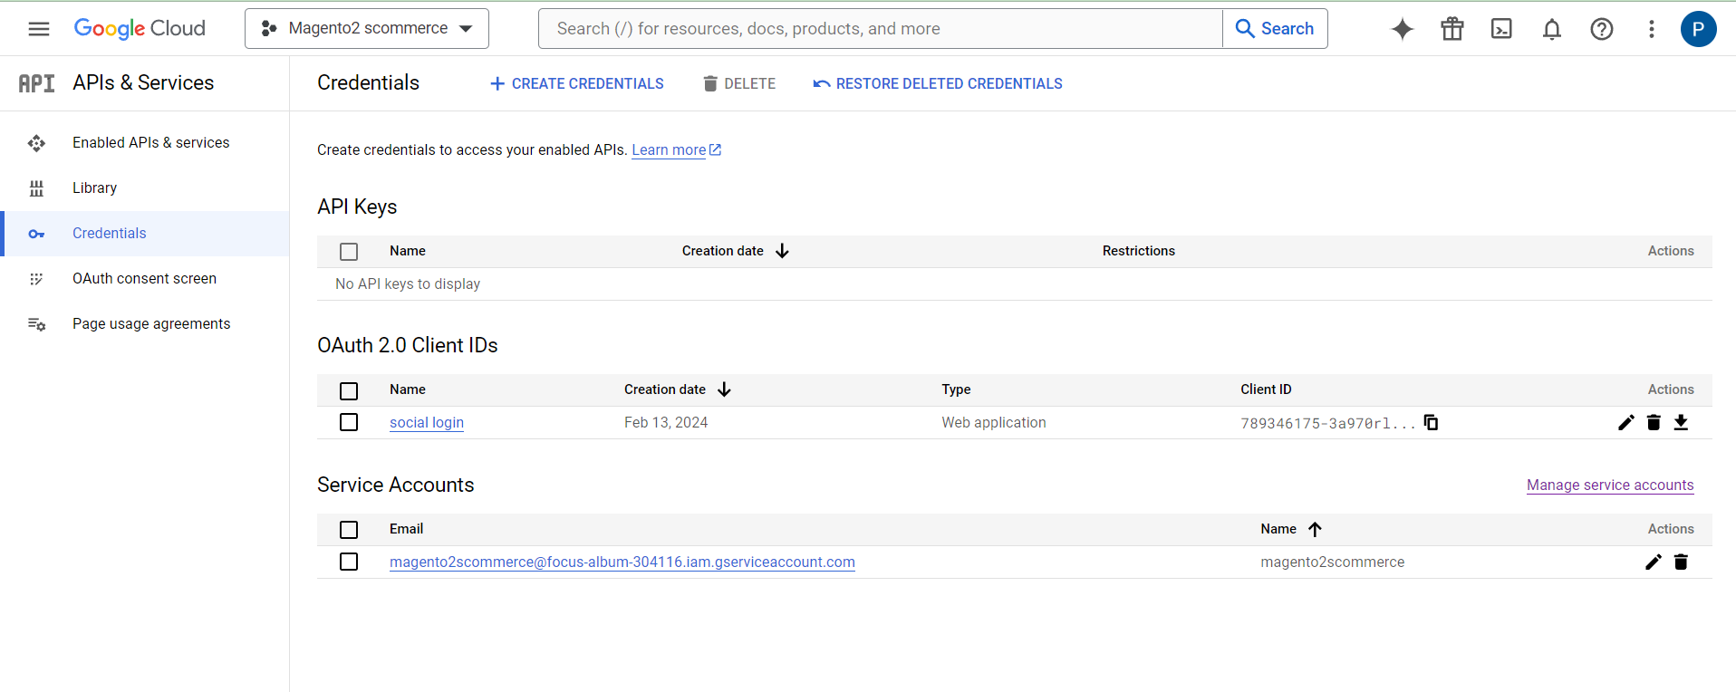
Task: Edit the magento2scommerce service account
Action: [1653, 562]
